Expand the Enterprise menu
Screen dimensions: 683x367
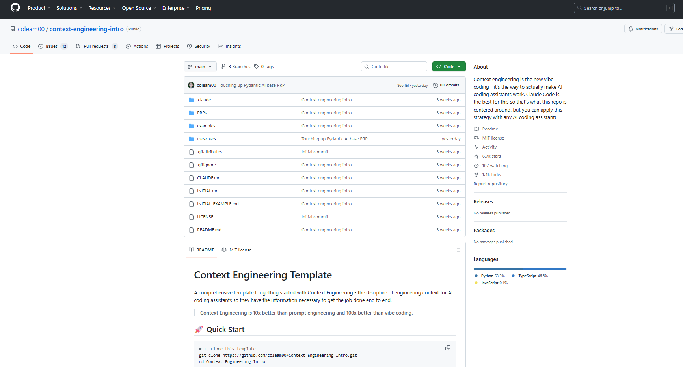(x=176, y=8)
